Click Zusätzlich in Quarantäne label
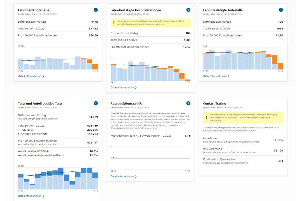301x201 pixels. (219, 159)
